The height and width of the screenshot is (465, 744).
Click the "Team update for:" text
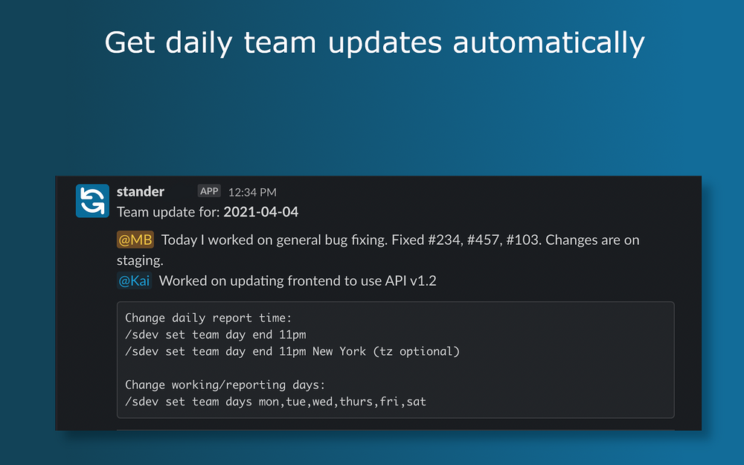point(168,212)
